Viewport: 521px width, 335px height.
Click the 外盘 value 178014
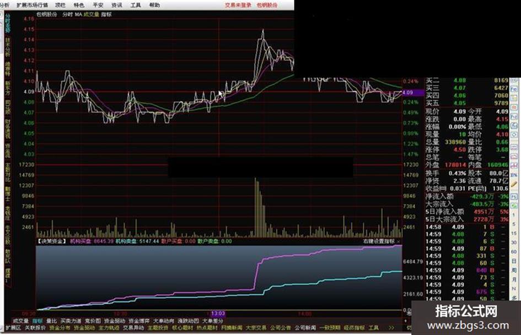point(455,165)
